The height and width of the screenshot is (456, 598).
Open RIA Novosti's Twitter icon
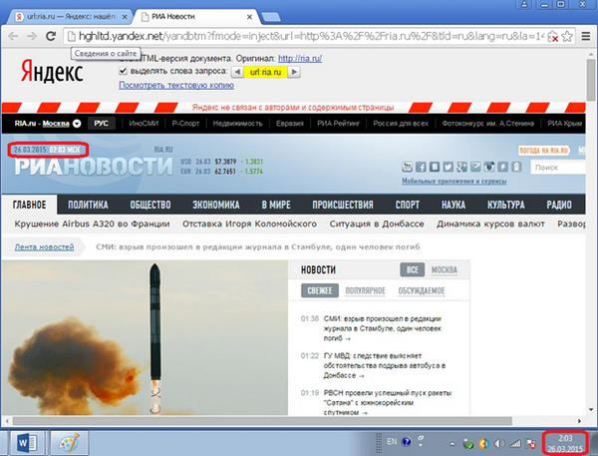pyautogui.click(x=448, y=167)
